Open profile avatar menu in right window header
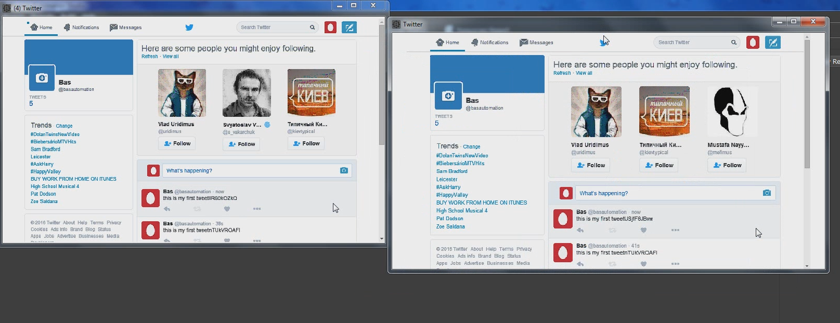840x323 pixels. [x=753, y=43]
